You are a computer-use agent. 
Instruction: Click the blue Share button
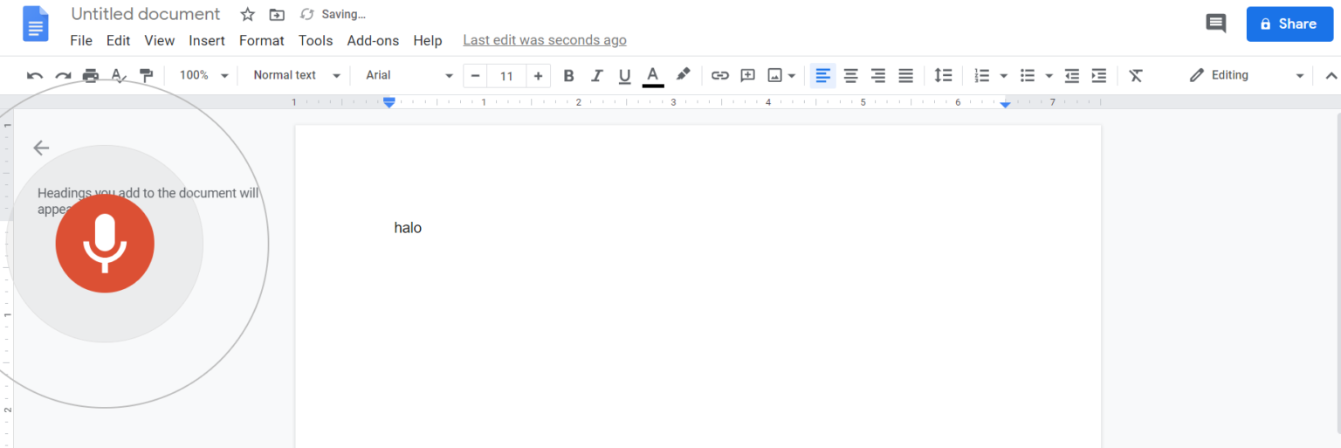(1289, 24)
